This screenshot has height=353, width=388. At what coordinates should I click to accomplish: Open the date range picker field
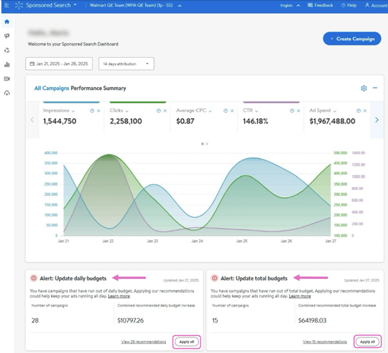(60, 63)
